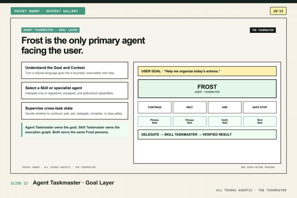Open the Select a Skill or specialist agent card

click(x=75, y=91)
